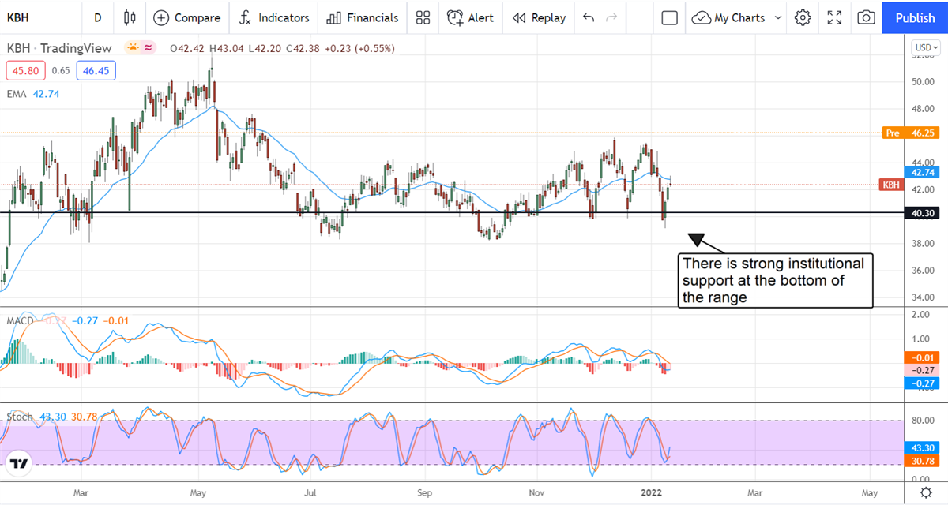948x505 pixels.
Task: Open the candlestick chart style selector
Action: (130, 17)
